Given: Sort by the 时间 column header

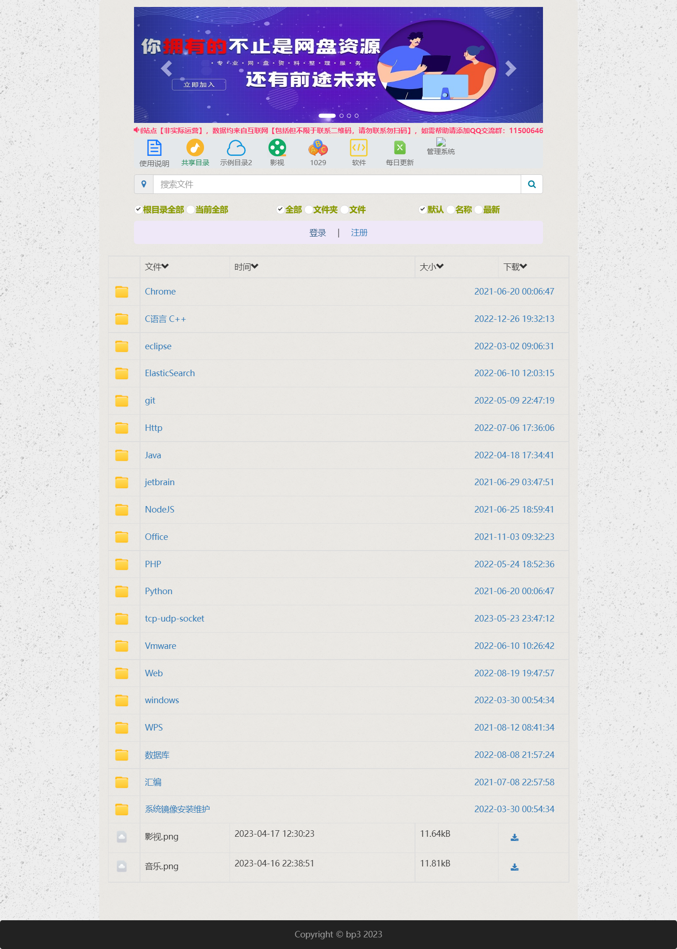Looking at the screenshot, I should coord(246,267).
